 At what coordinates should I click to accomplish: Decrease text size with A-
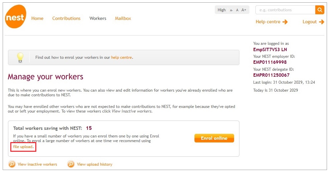[231, 10]
